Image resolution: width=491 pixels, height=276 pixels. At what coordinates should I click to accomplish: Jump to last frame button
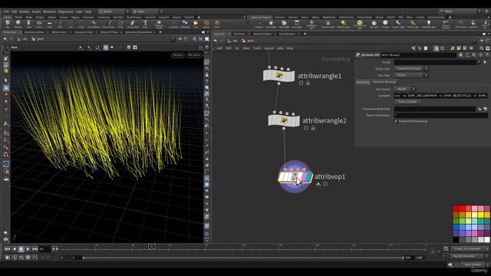[x=35, y=249]
